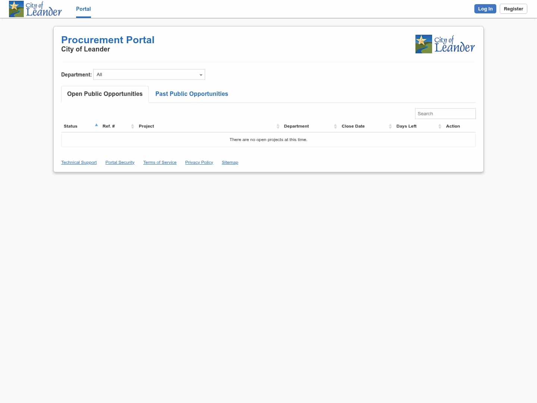The width and height of the screenshot is (537, 403).
Task: Click the dropdown arrow on the Department selector
Action: click(x=201, y=74)
